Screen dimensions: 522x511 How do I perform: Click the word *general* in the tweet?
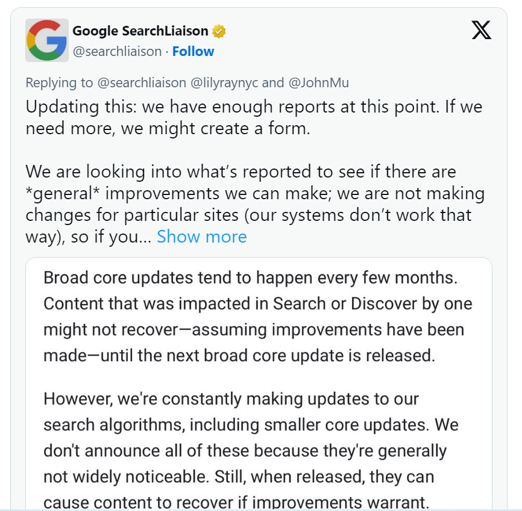pyautogui.click(x=63, y=193)
